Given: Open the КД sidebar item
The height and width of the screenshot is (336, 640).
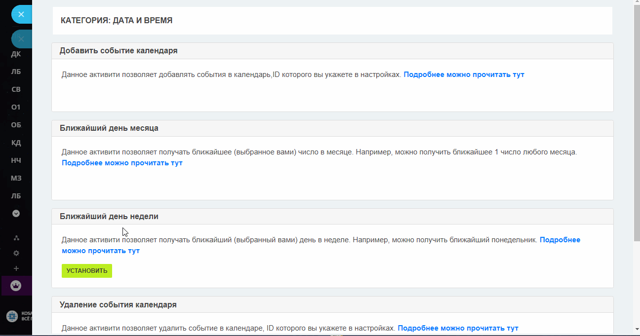Looking at the screenshot, I should 16,143.
